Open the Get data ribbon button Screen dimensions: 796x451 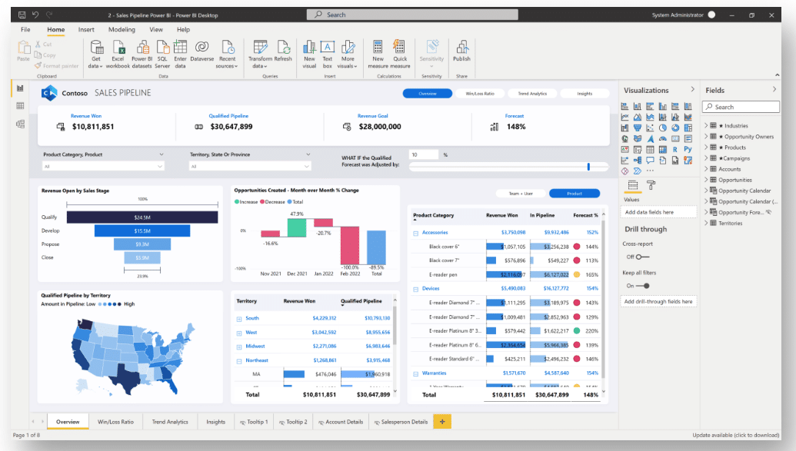pyautogui.click(x=96, y=55)
